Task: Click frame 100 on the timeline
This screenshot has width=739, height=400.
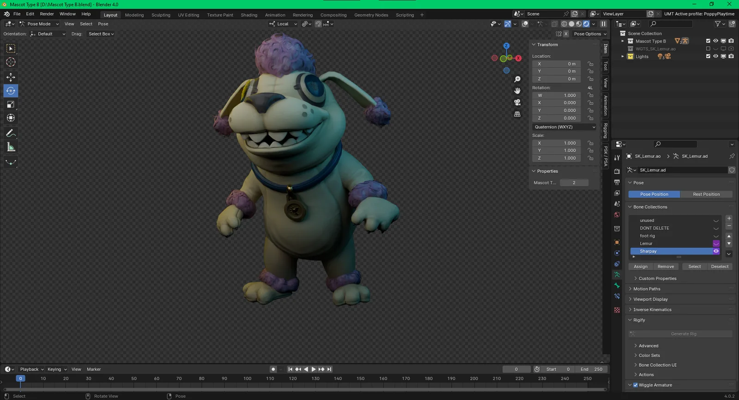Action: (x=248, y=379)
